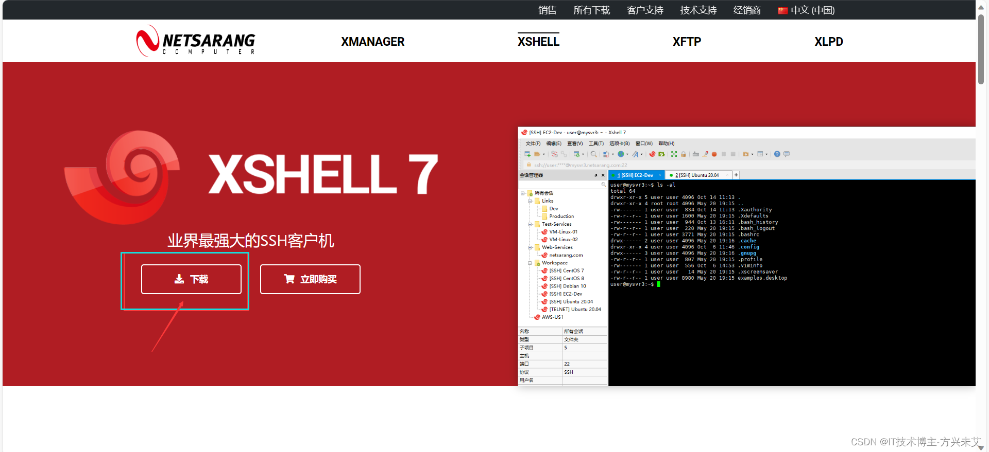Open 销售 in top navigation
The image size is (989, 452).
547,10
